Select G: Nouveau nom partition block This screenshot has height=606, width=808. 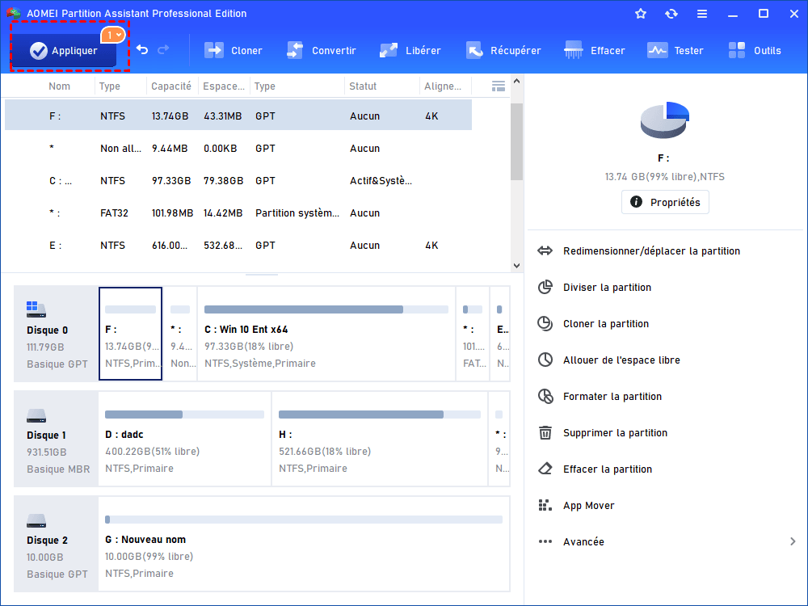304,544
